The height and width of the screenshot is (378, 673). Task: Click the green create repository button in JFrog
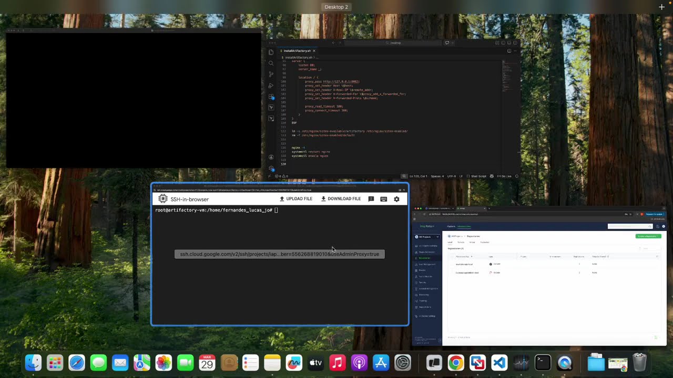648,236
